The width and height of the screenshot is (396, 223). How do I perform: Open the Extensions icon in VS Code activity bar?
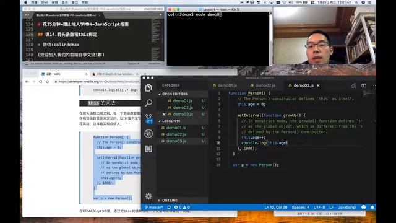[x=148, y=149]
